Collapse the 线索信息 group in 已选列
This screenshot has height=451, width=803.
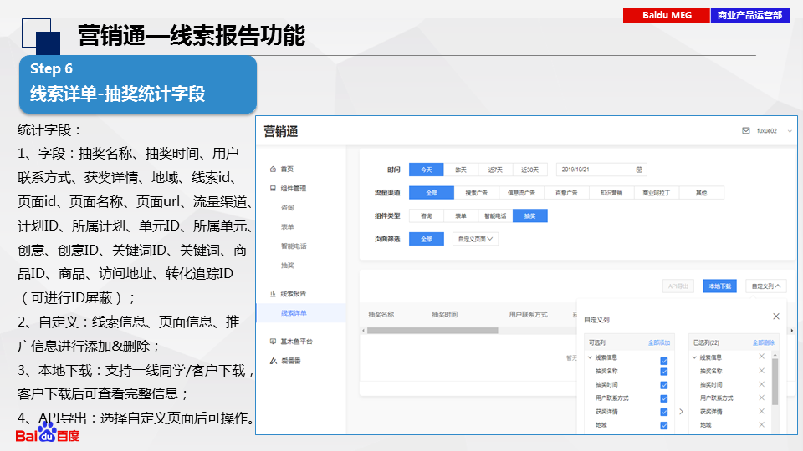point(695,357)
